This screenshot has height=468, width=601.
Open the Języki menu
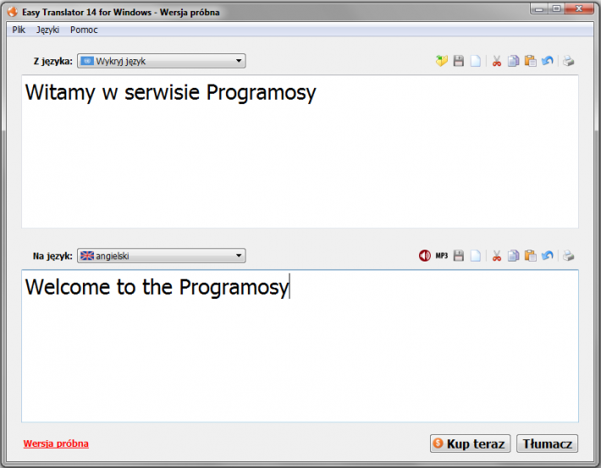(x=47, y=30)
